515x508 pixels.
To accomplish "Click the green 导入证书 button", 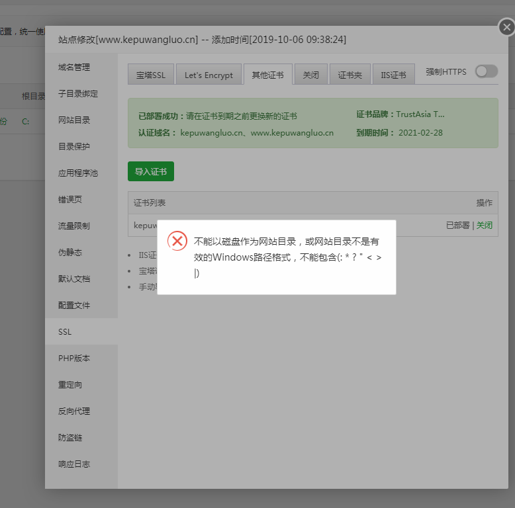I will pos(150,171).
